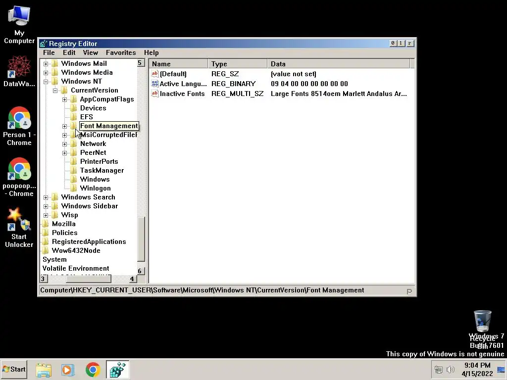The height and width of the screenshot is (380, 507).
Task: Collapse the Windows NT key
Action: coord(46,82)
